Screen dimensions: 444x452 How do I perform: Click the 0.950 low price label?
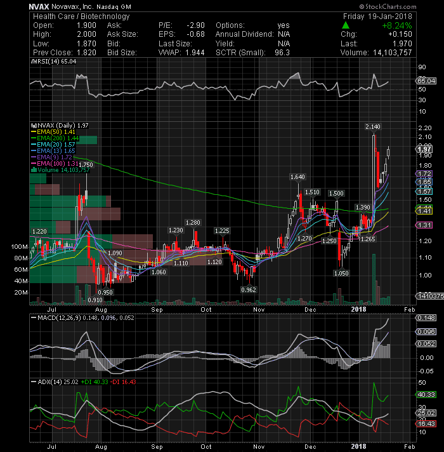pyautogui.click(x=105, y=292)
